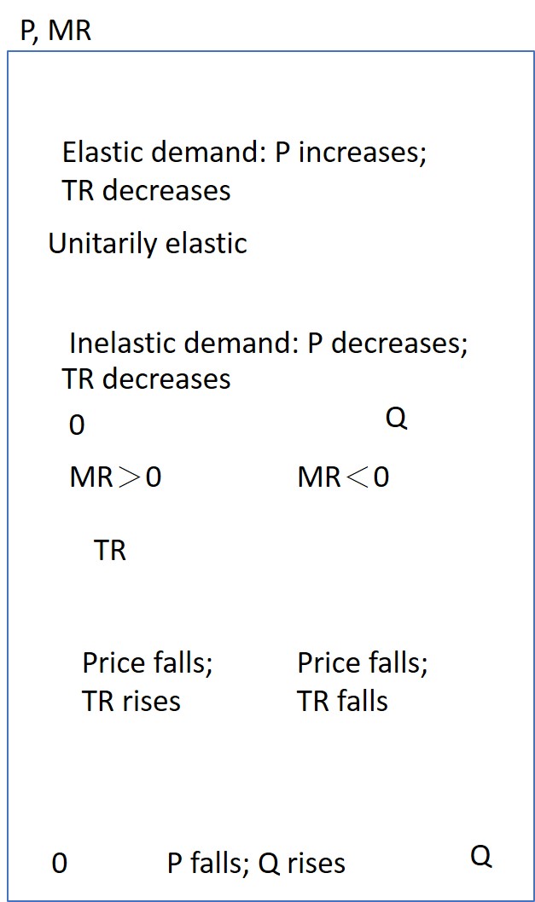Image resolution: width=535 pixels, height=902 pixels.
Task: Click 'TR decreases' below Inelastic demand
Action: tap(146, 379)
